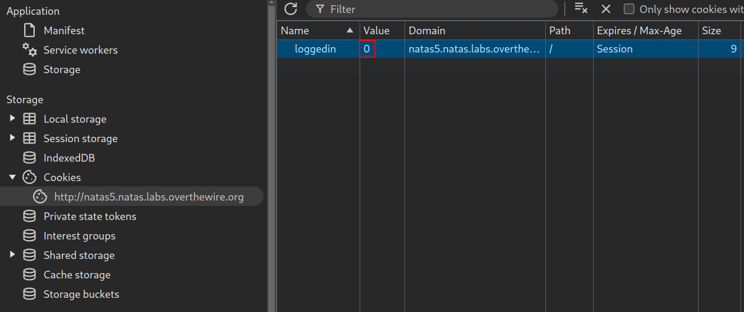Click the Cache storage database icon
This screenshot has width=744, height=312.
pyautogui.click(x=29, y=275)
